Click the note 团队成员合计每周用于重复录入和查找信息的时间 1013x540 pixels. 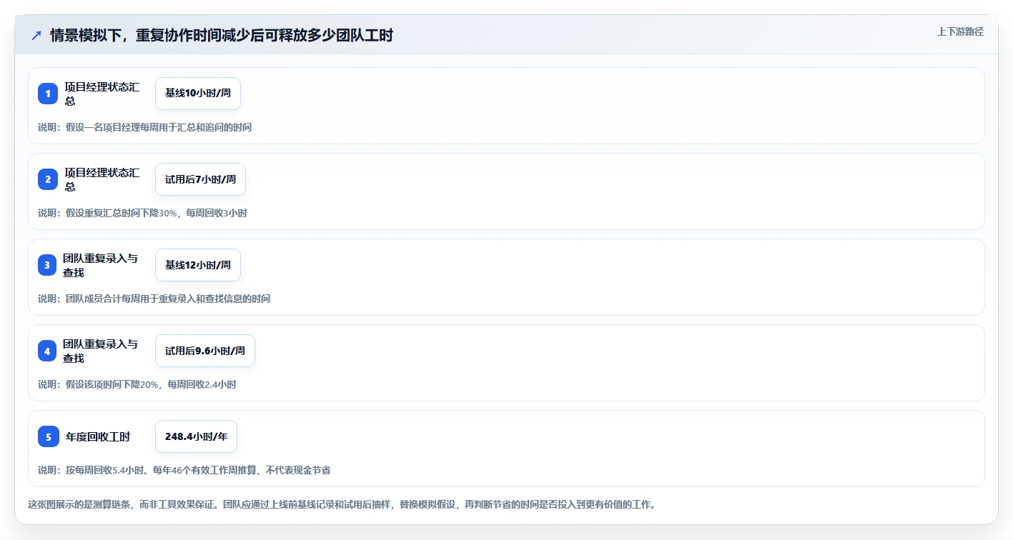pos(154,299)
